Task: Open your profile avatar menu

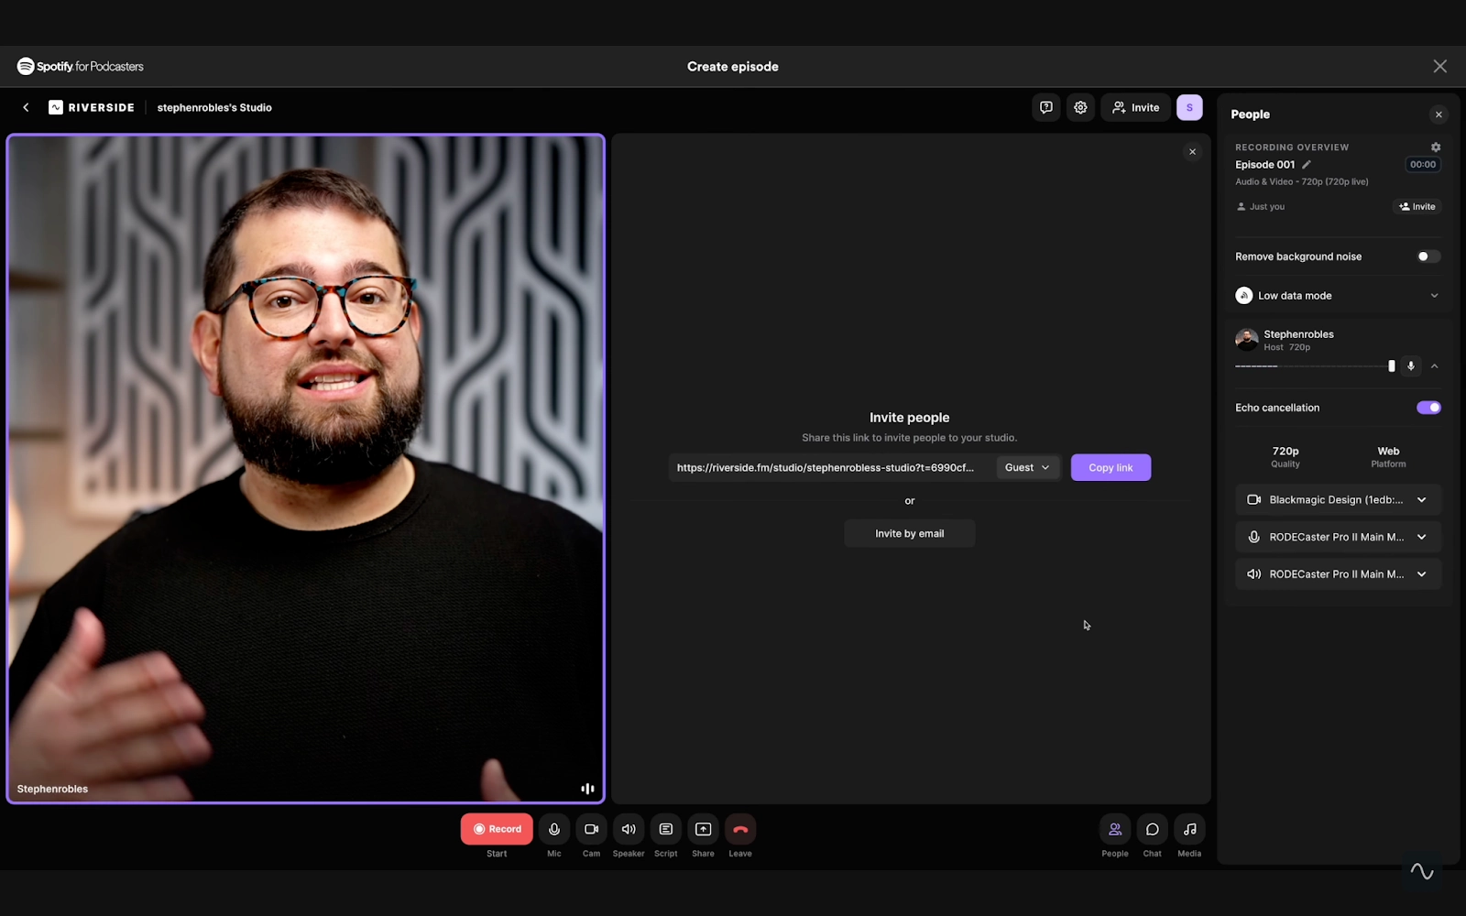Action: click(x=1188, y=107)
